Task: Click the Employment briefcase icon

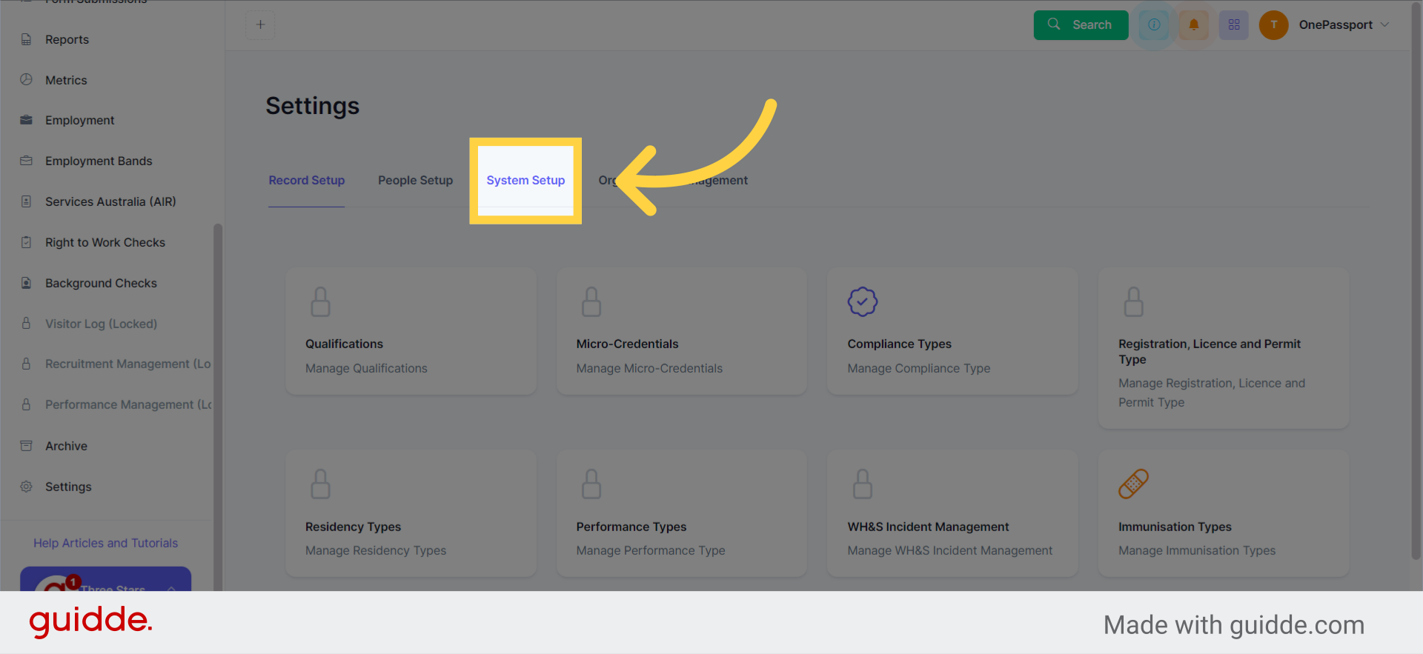Action: click(x=27, y=120)
